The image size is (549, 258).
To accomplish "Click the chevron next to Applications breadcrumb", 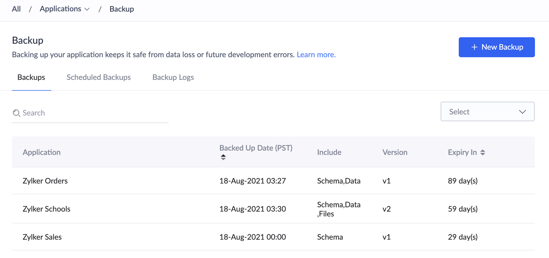I will (87, 9).
